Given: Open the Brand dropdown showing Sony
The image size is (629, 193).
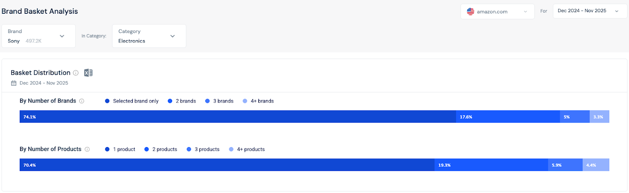Looking at the screenshot, I should (x=39, y=36).
